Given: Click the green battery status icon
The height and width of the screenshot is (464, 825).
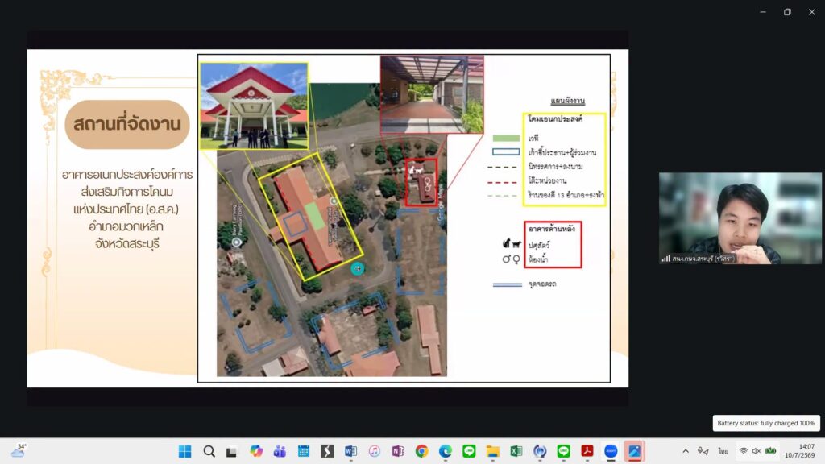Looking at the screenshot, I should [x=771, y=451].
